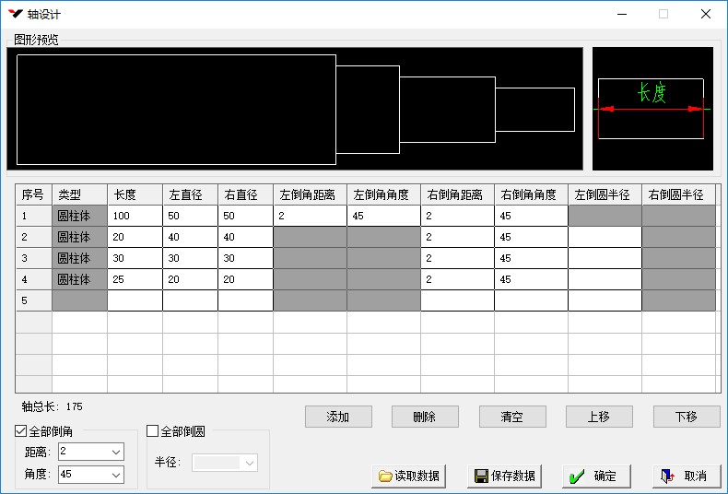Select the 右直径 column header
Image resolution: width=728 pixels, height=494 pixels.
[246, 194]
